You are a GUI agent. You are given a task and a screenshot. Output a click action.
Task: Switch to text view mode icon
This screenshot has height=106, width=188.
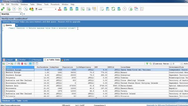tap(37, 64)
